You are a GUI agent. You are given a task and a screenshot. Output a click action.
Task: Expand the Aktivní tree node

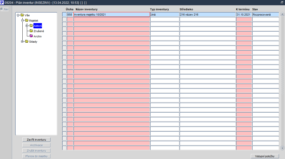click(x=27, y=26)
